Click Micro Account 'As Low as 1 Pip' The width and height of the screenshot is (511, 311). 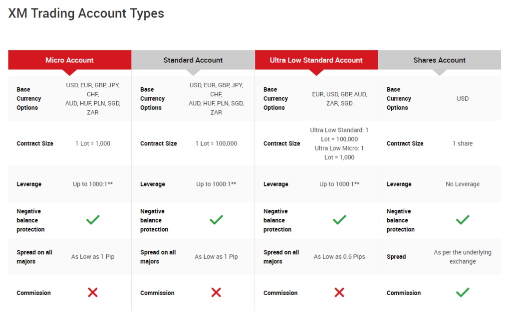point(93,257)
